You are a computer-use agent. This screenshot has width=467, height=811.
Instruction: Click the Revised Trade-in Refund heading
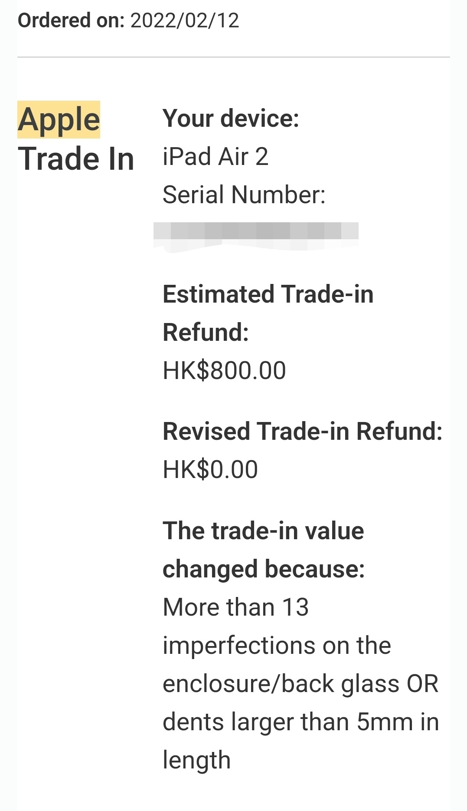302,431
